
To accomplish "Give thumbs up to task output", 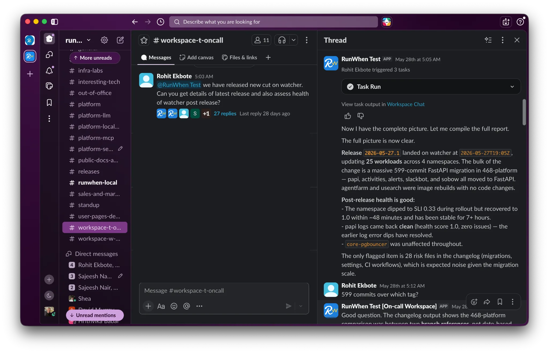I will (x=348, y=116).
